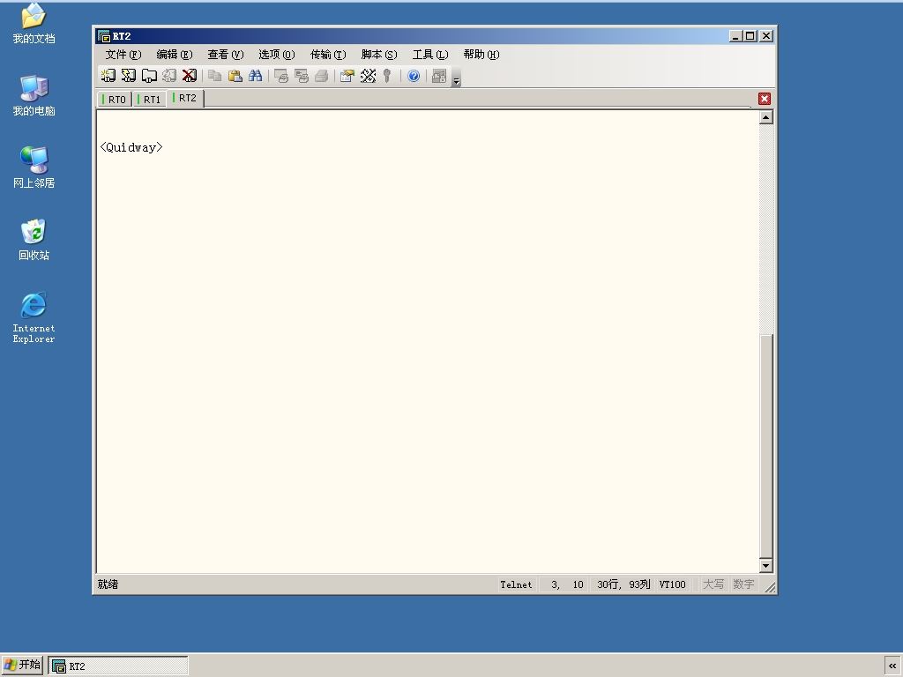Switch to the RT1 session tab
The image size is (903, 677).
click(150, 99)
